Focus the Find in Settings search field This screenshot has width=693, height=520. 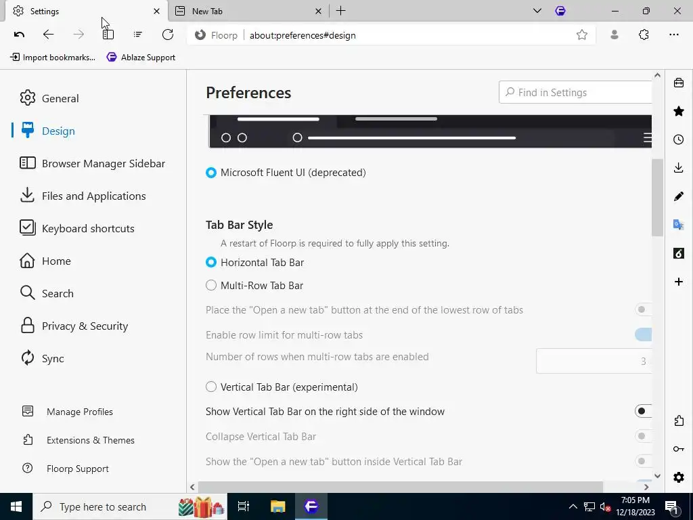[575, 92]
